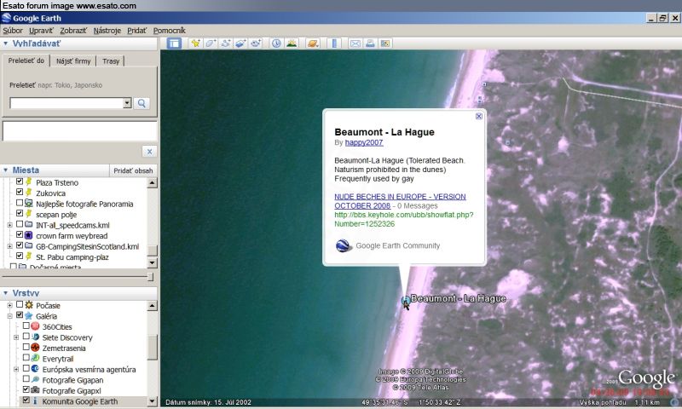
Task: Uncheck scepan polje placemark
Action: point(20,213)
